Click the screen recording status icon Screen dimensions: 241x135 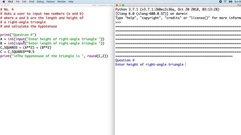point(220,1)
